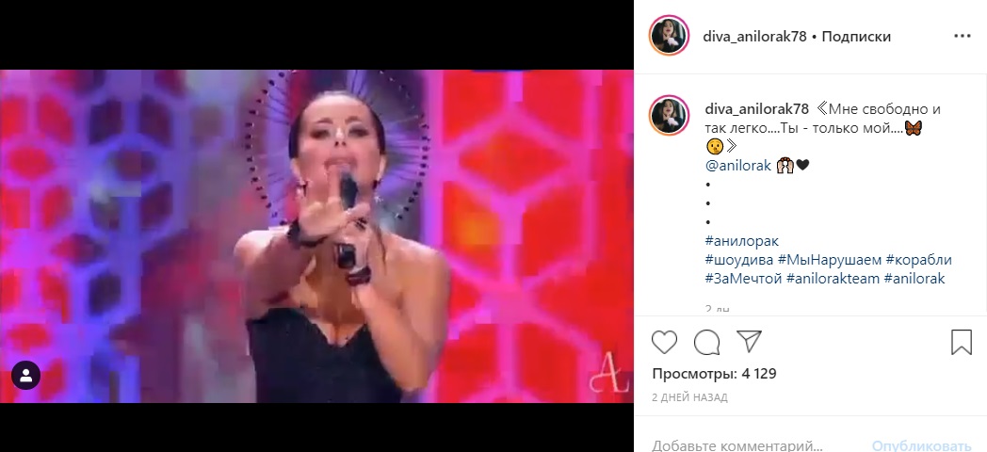Viewport: 987px width, 452px height.
Task: Open comments via the speech bubble icon
Action: click(707, 342)
